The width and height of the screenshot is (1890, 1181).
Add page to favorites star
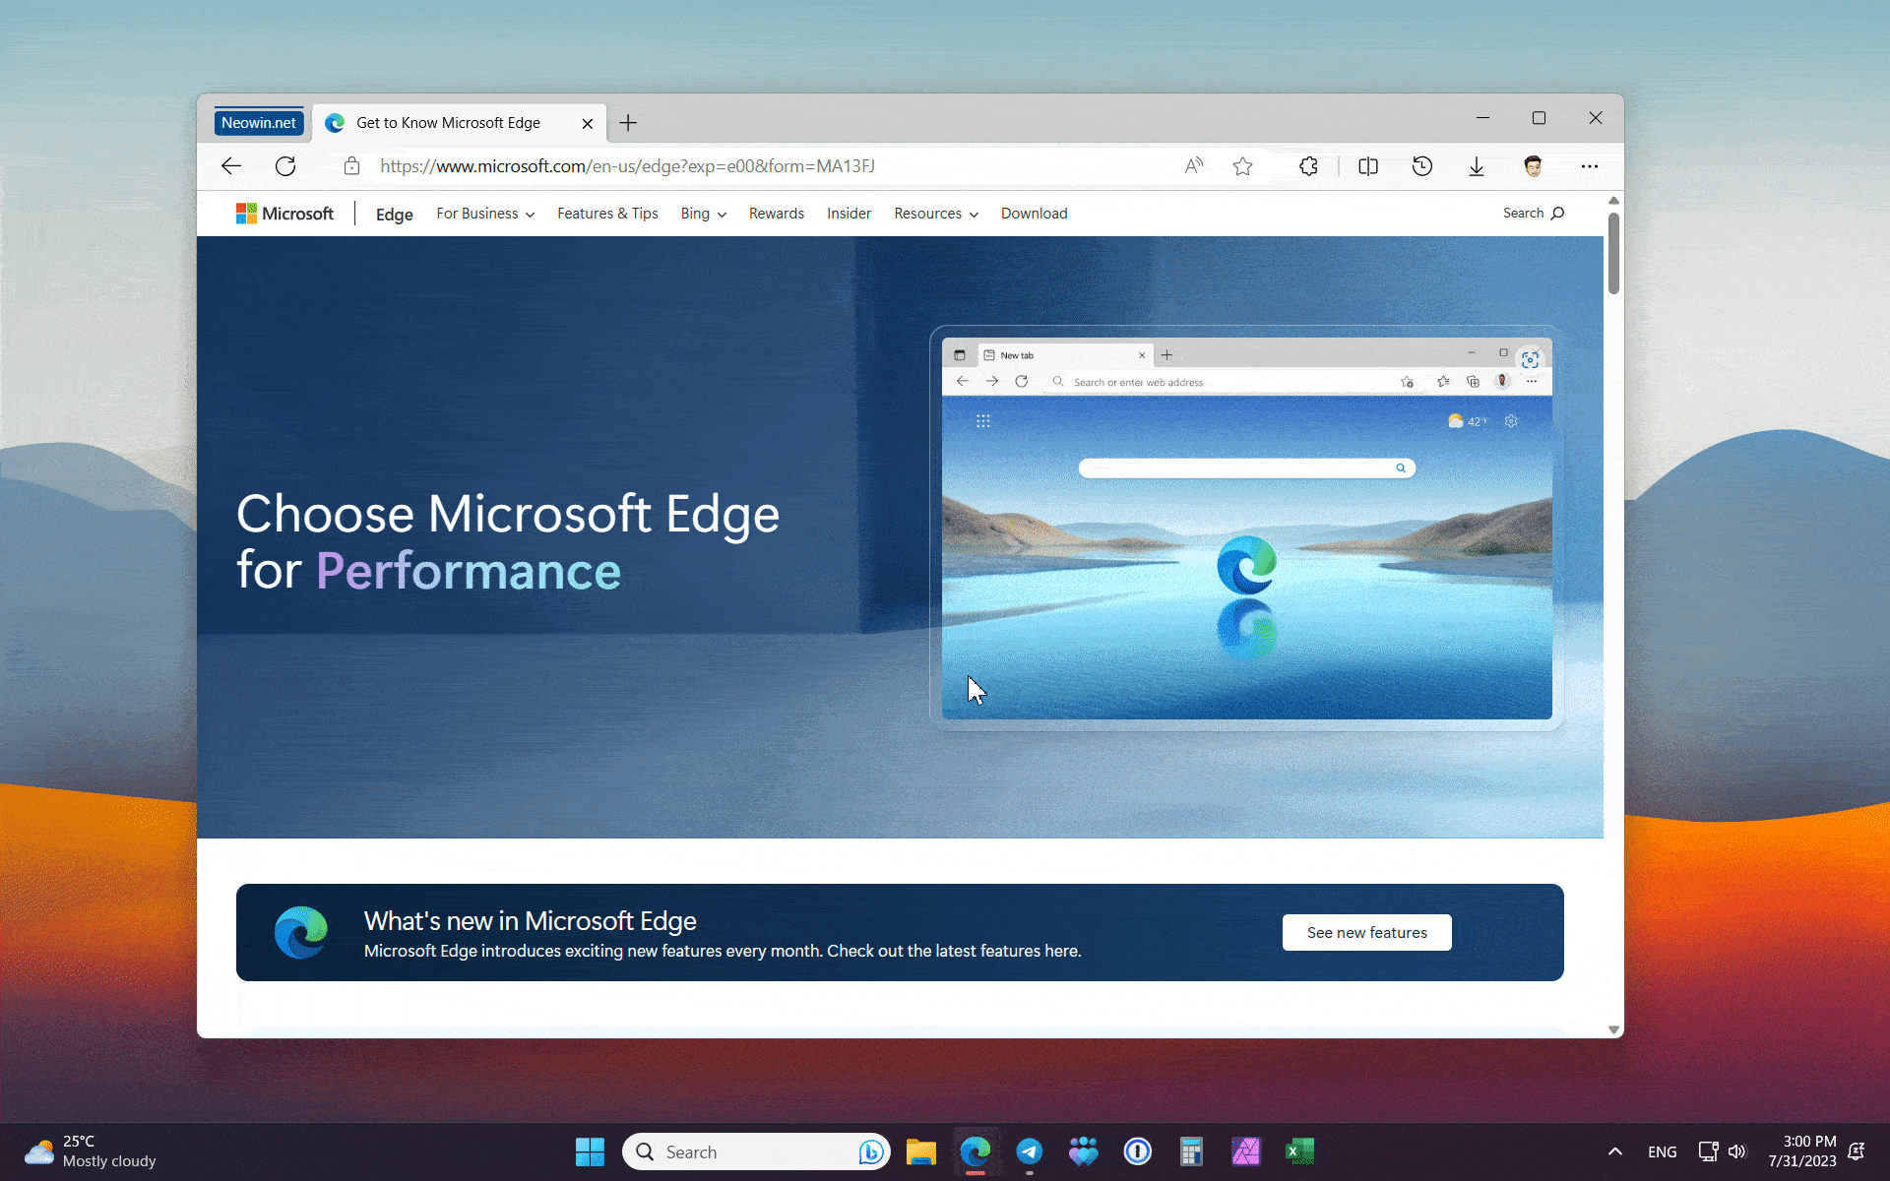(x=1242, y=166)
